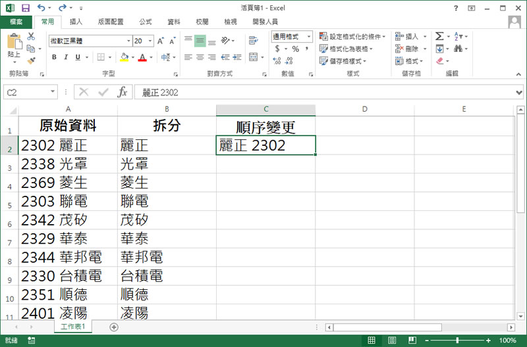
Task: Click Increase Decimal icon
Action: click(277, 60)
